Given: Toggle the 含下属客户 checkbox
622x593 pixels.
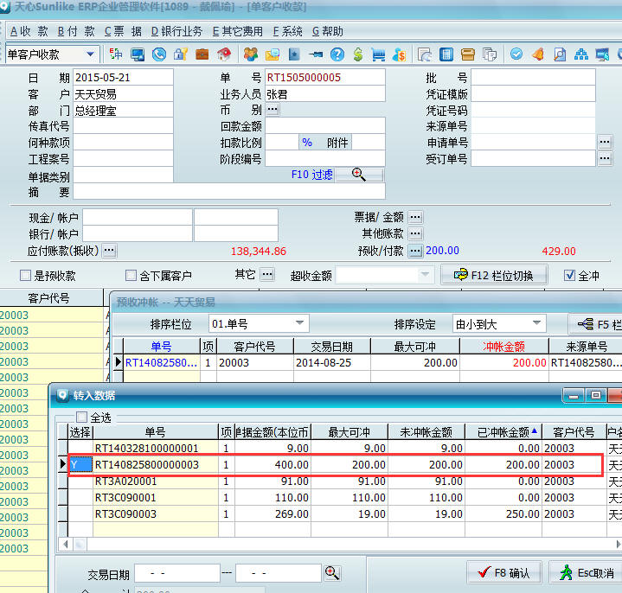Looking at the screenshot, I should click(x=131, y=275).
